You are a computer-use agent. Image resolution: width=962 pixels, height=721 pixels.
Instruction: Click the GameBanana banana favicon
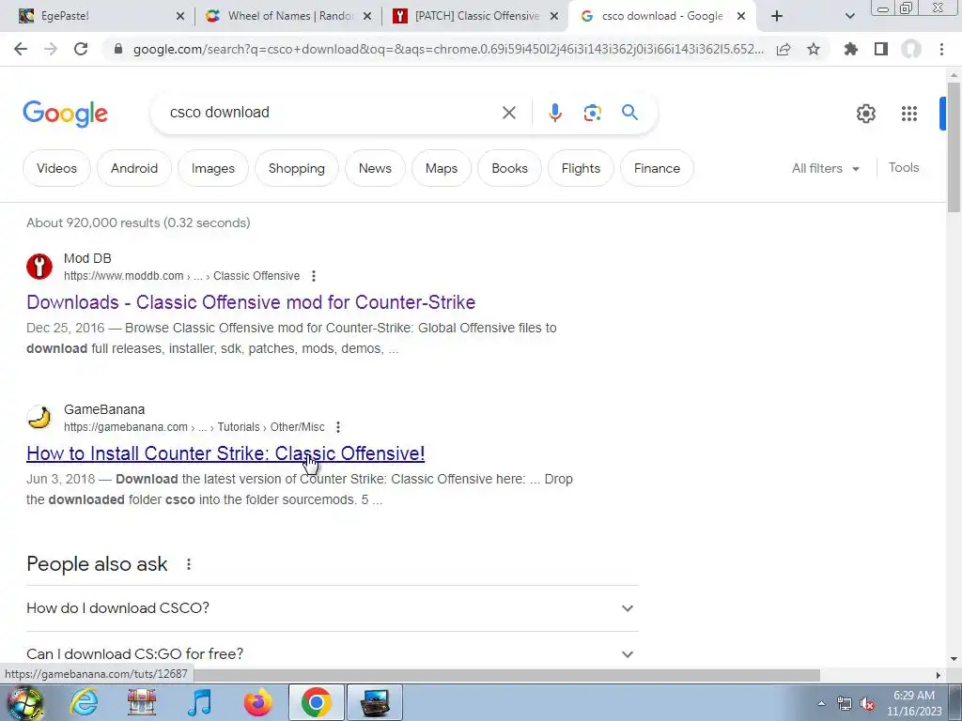pyautogui.click(x=39, y=418)
